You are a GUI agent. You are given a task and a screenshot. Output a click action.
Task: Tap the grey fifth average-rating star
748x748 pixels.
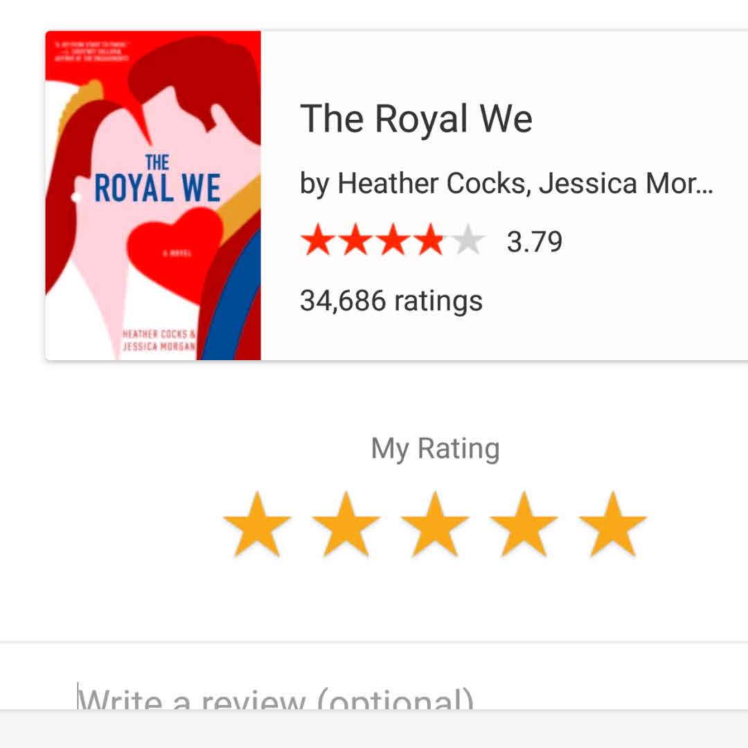tap(468, 240)
